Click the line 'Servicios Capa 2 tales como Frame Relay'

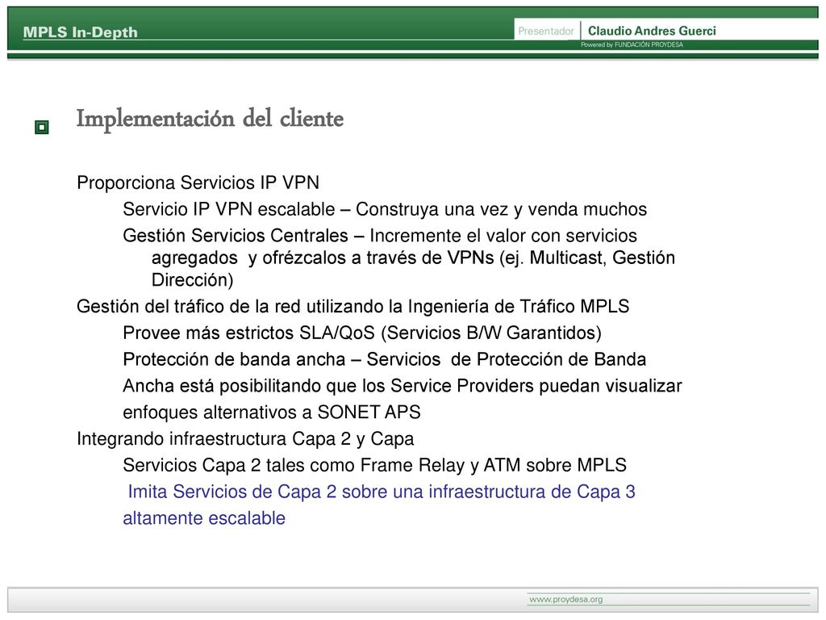(374, 465)
